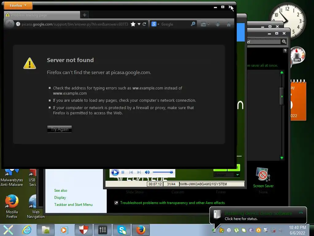
Task: Open the Display link under See also
Action: click(60, 198)
